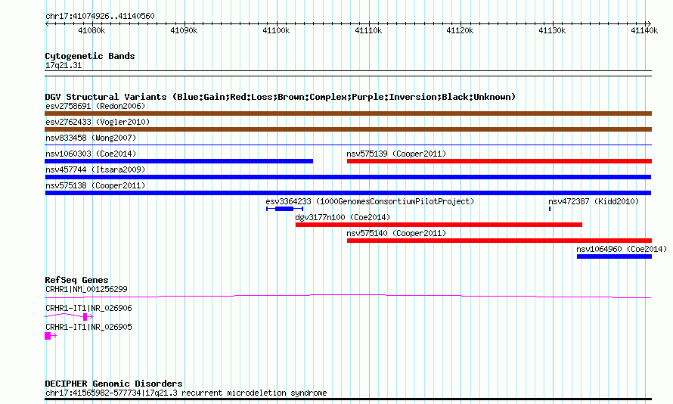The width and height of the screenshot is (673, 404).
Task: Click the 41130k ruler label
Action: (553, 30)
